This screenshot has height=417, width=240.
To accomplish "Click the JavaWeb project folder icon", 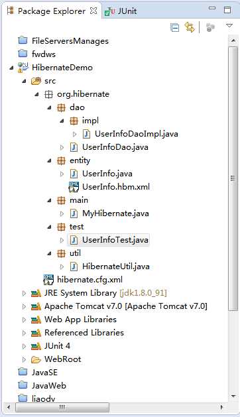I will click(x=23, y=385).
